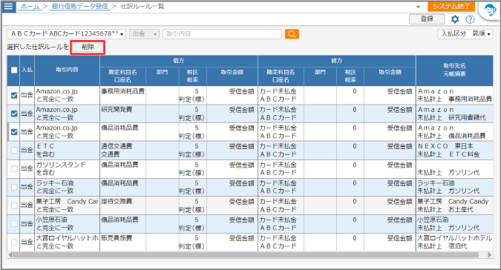
Task: Uncheck the 研究開発費 Amazon rule checkbox
Action: [x=14, y=113]
